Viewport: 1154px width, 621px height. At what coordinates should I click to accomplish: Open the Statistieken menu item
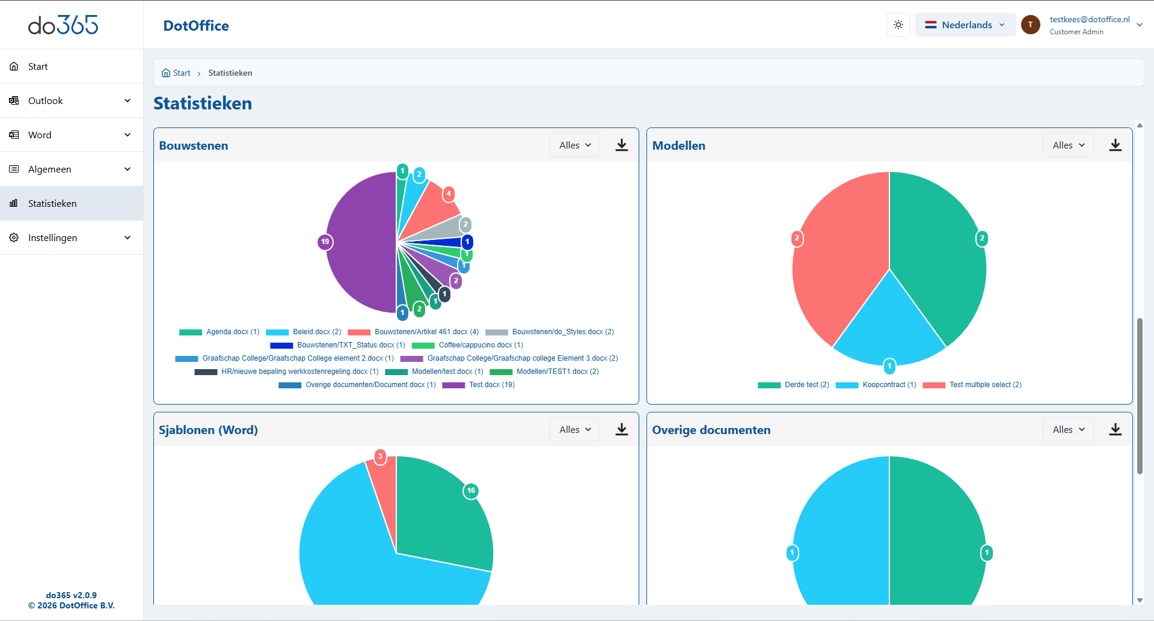click(x=52, y=204)
